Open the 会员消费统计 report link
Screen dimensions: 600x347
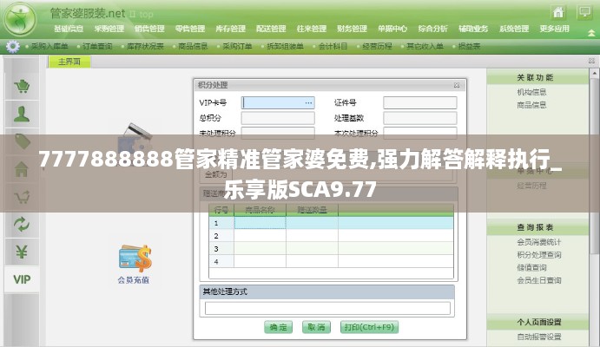[538, 242]
